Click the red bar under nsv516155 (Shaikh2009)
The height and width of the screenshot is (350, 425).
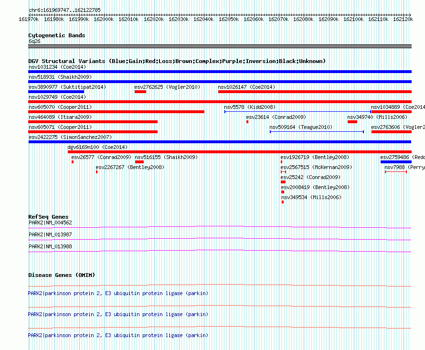[x=139, y=162]
